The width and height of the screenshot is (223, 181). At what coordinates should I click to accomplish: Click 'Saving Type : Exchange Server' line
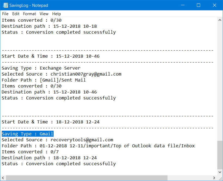pos(41,68)
